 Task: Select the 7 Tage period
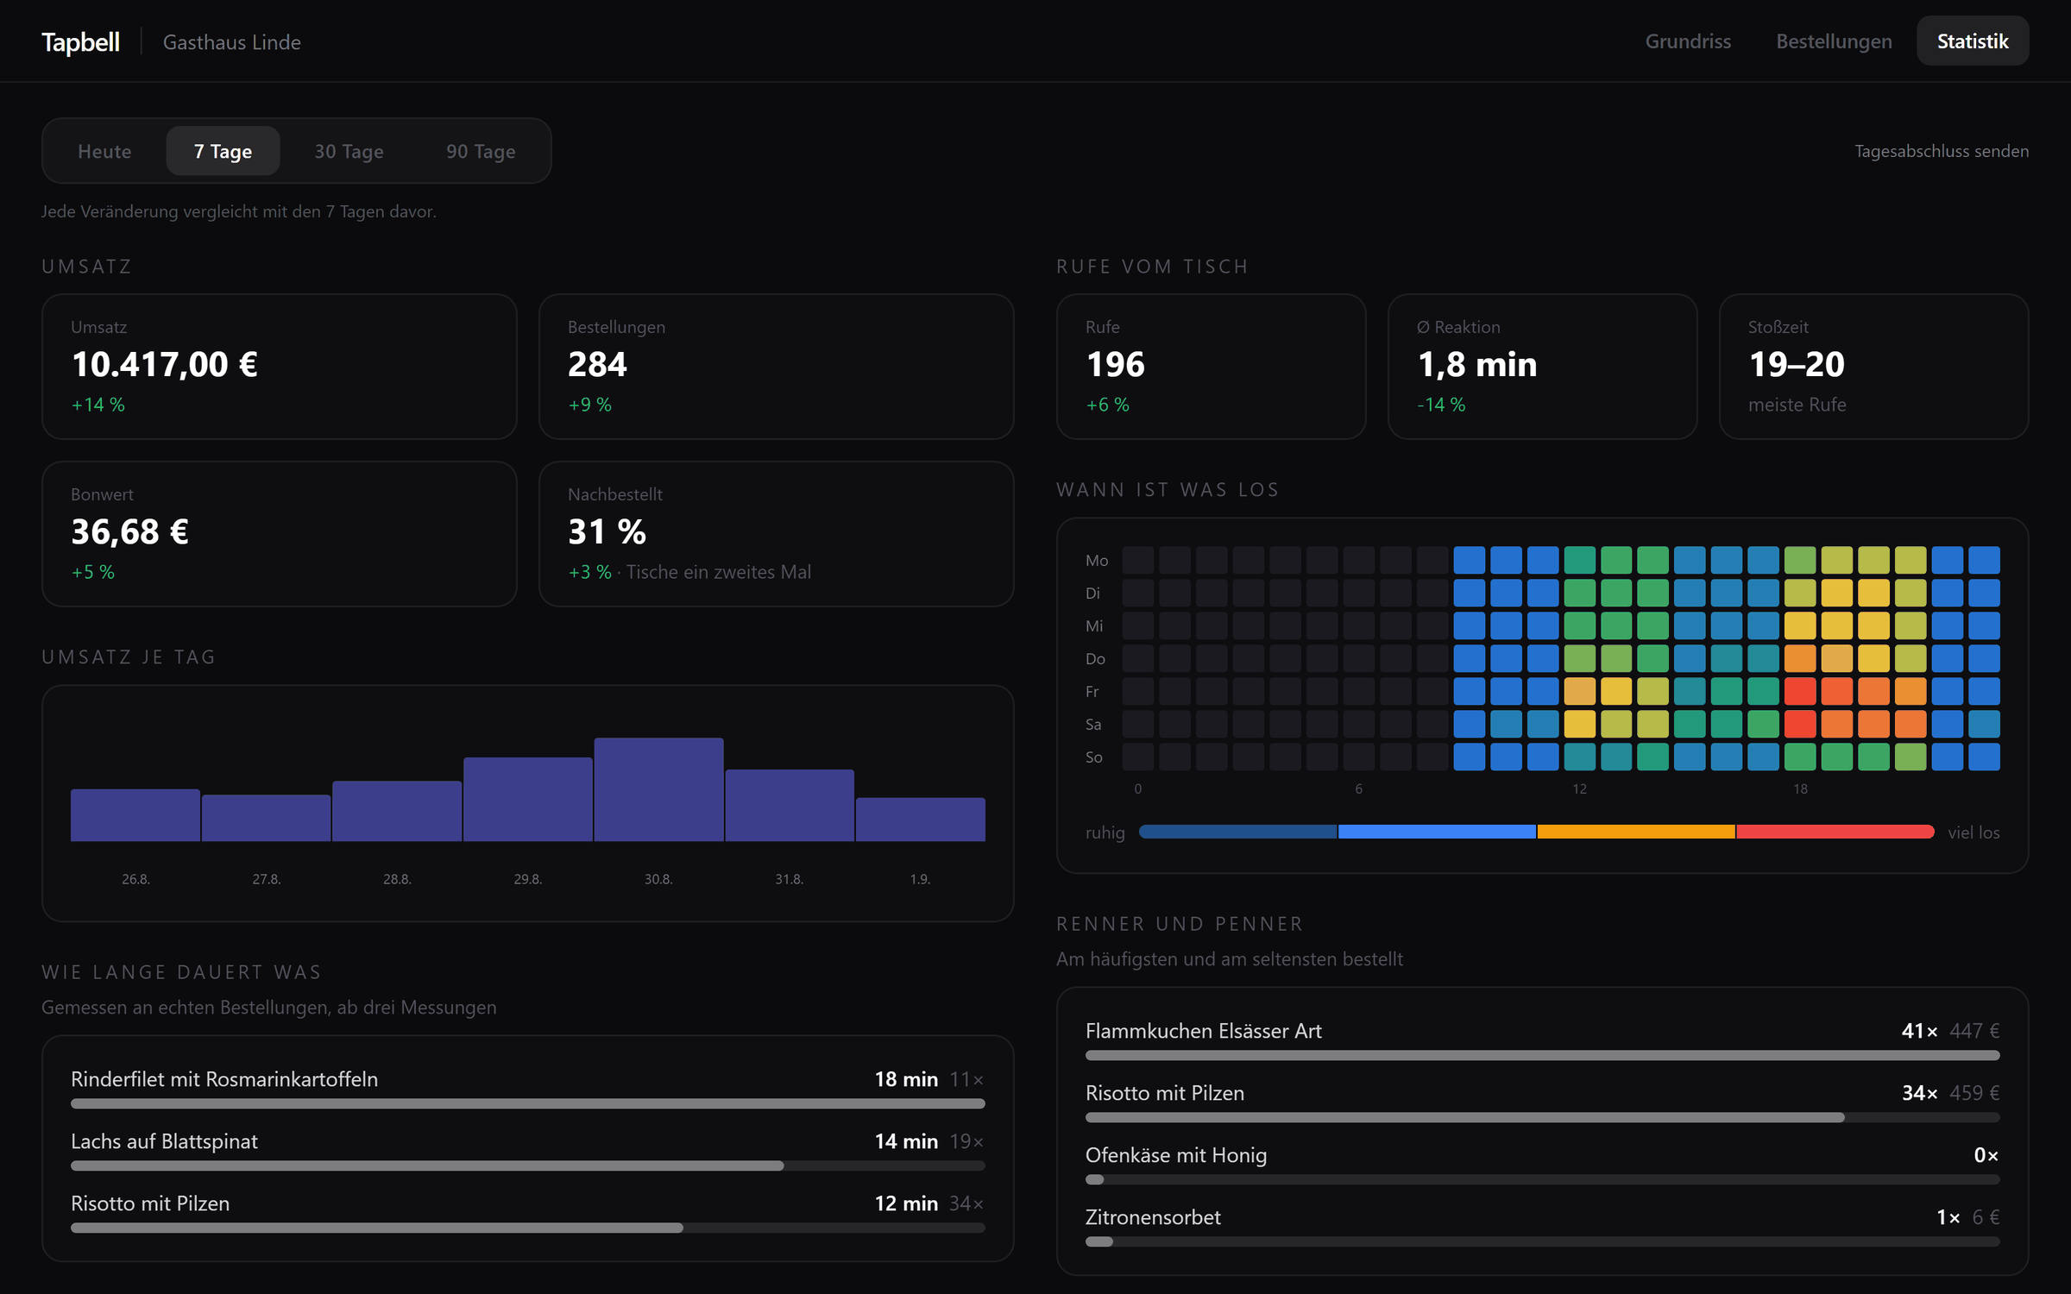tap(223, 151)
